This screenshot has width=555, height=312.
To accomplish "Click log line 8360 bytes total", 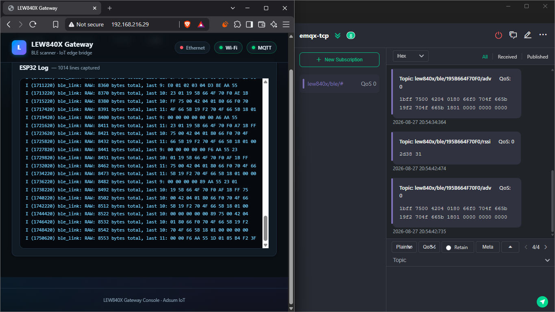I will (131, 85).
